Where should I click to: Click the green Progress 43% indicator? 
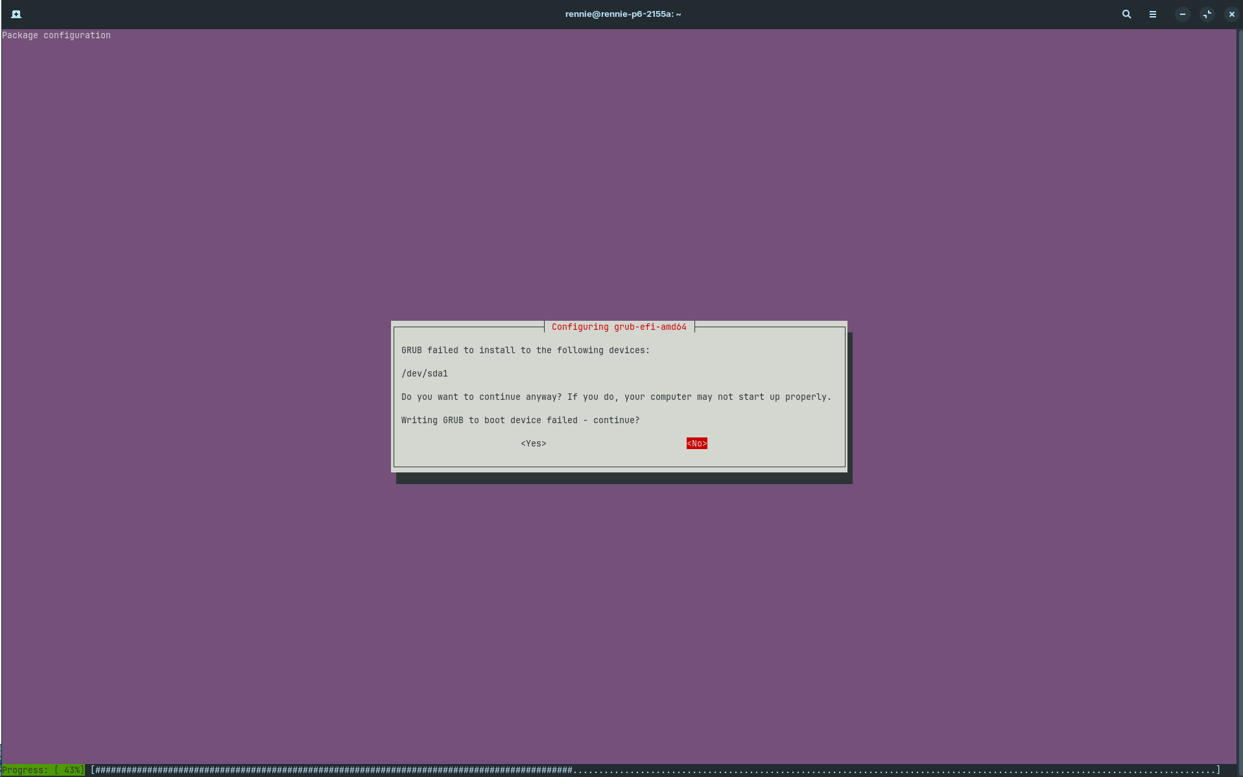tap(43, 770)
